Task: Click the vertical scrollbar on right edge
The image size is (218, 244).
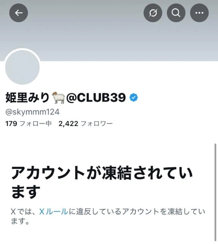Action: (215, 192)
